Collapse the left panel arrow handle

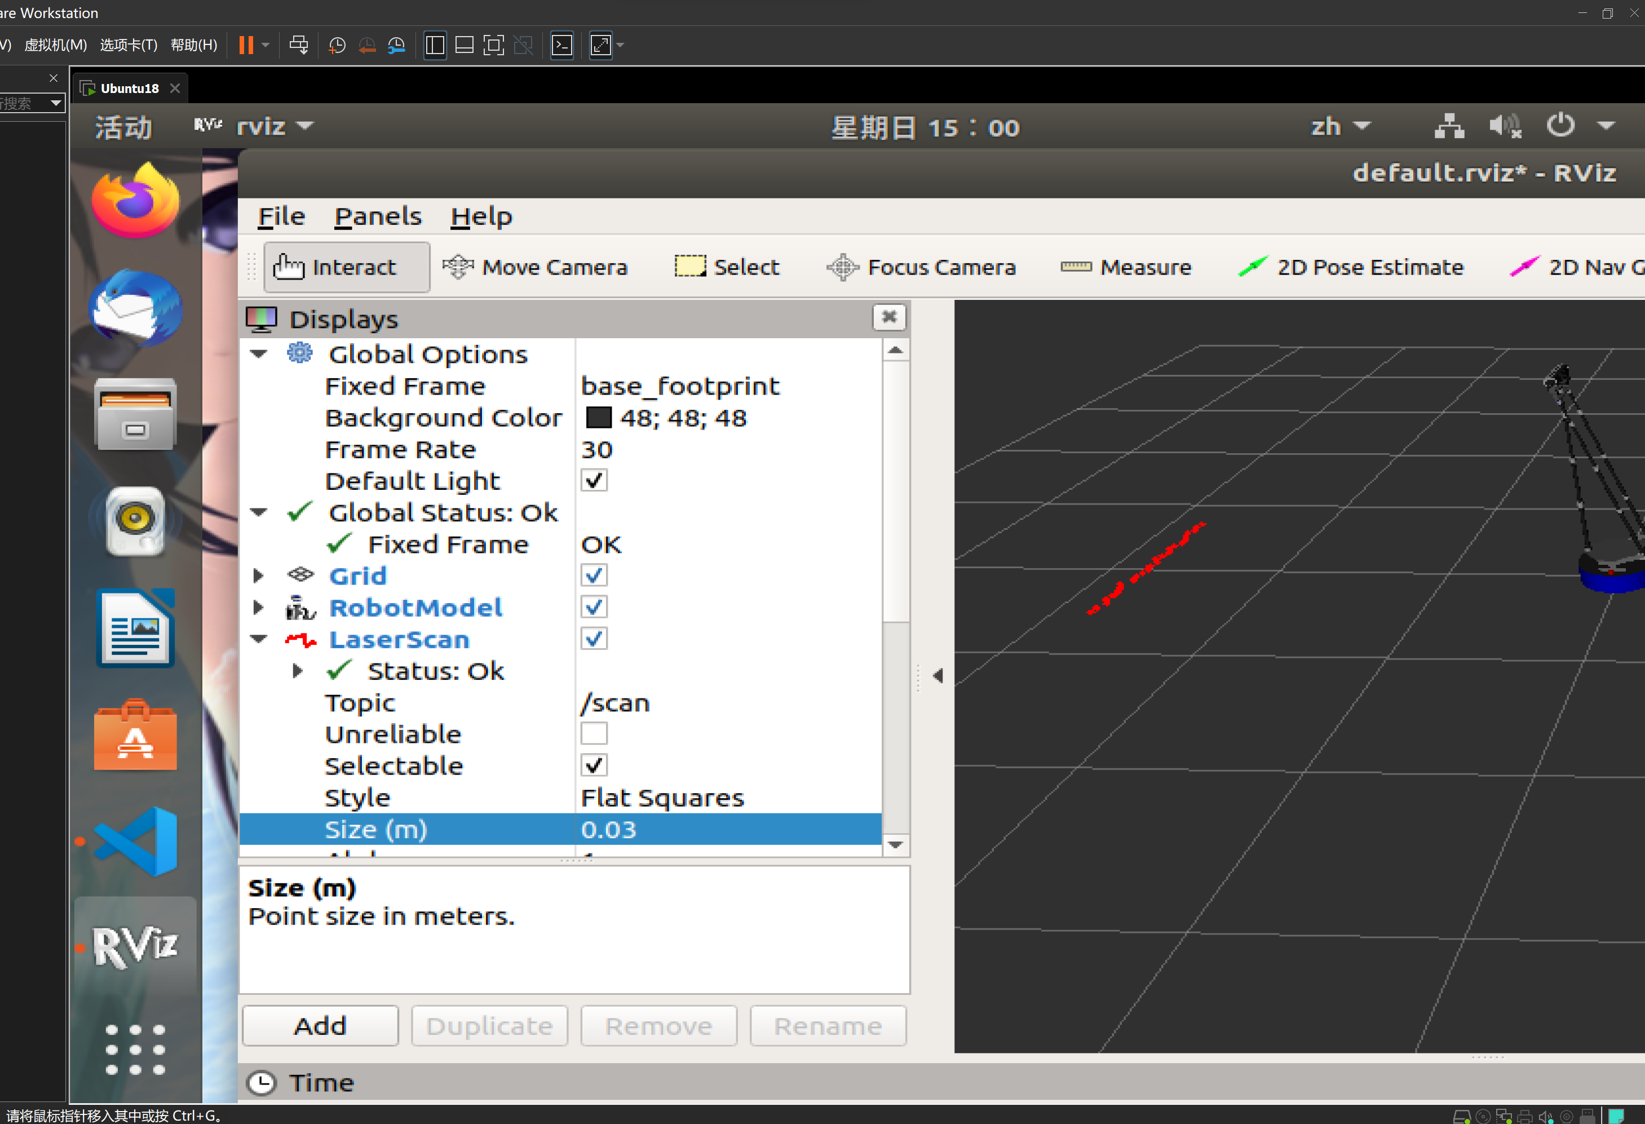click(x=938, y=676)
